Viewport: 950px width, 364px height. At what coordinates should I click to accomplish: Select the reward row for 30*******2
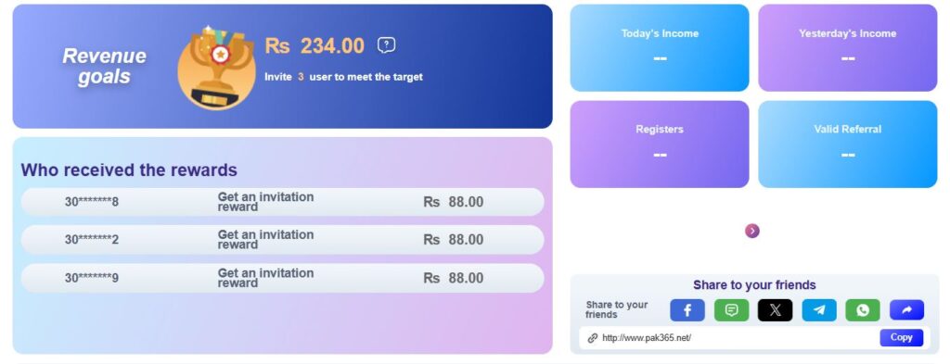282,240
